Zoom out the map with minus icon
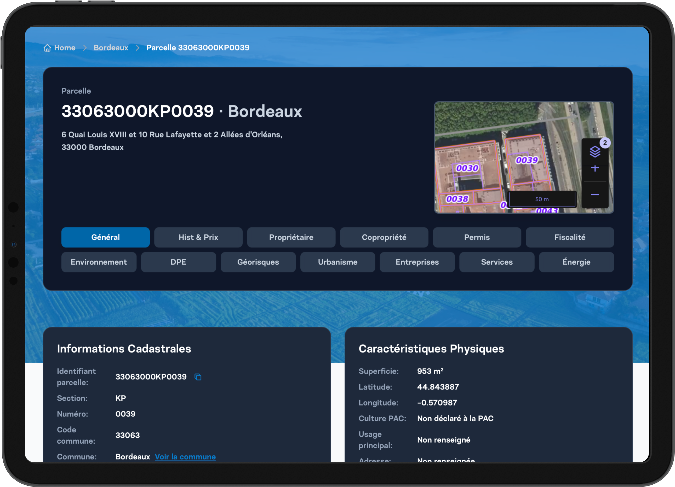 tap(595, 195)
